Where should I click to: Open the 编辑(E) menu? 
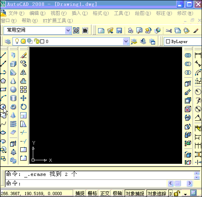[38, 13]
